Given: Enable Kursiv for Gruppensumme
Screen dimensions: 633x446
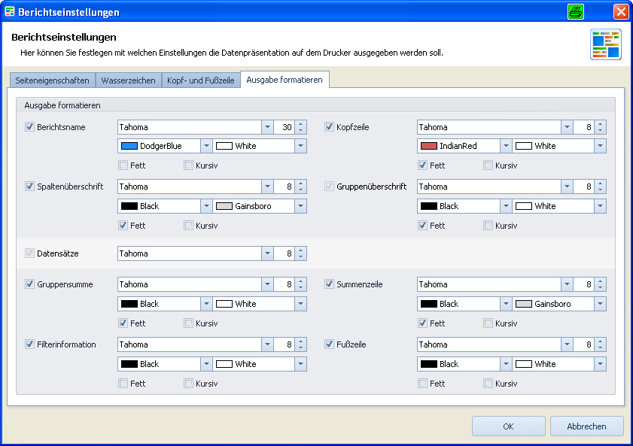Looking at the screenshot, I should [188, 323].
